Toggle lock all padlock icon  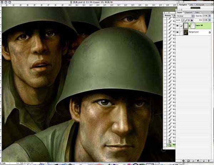192,20
